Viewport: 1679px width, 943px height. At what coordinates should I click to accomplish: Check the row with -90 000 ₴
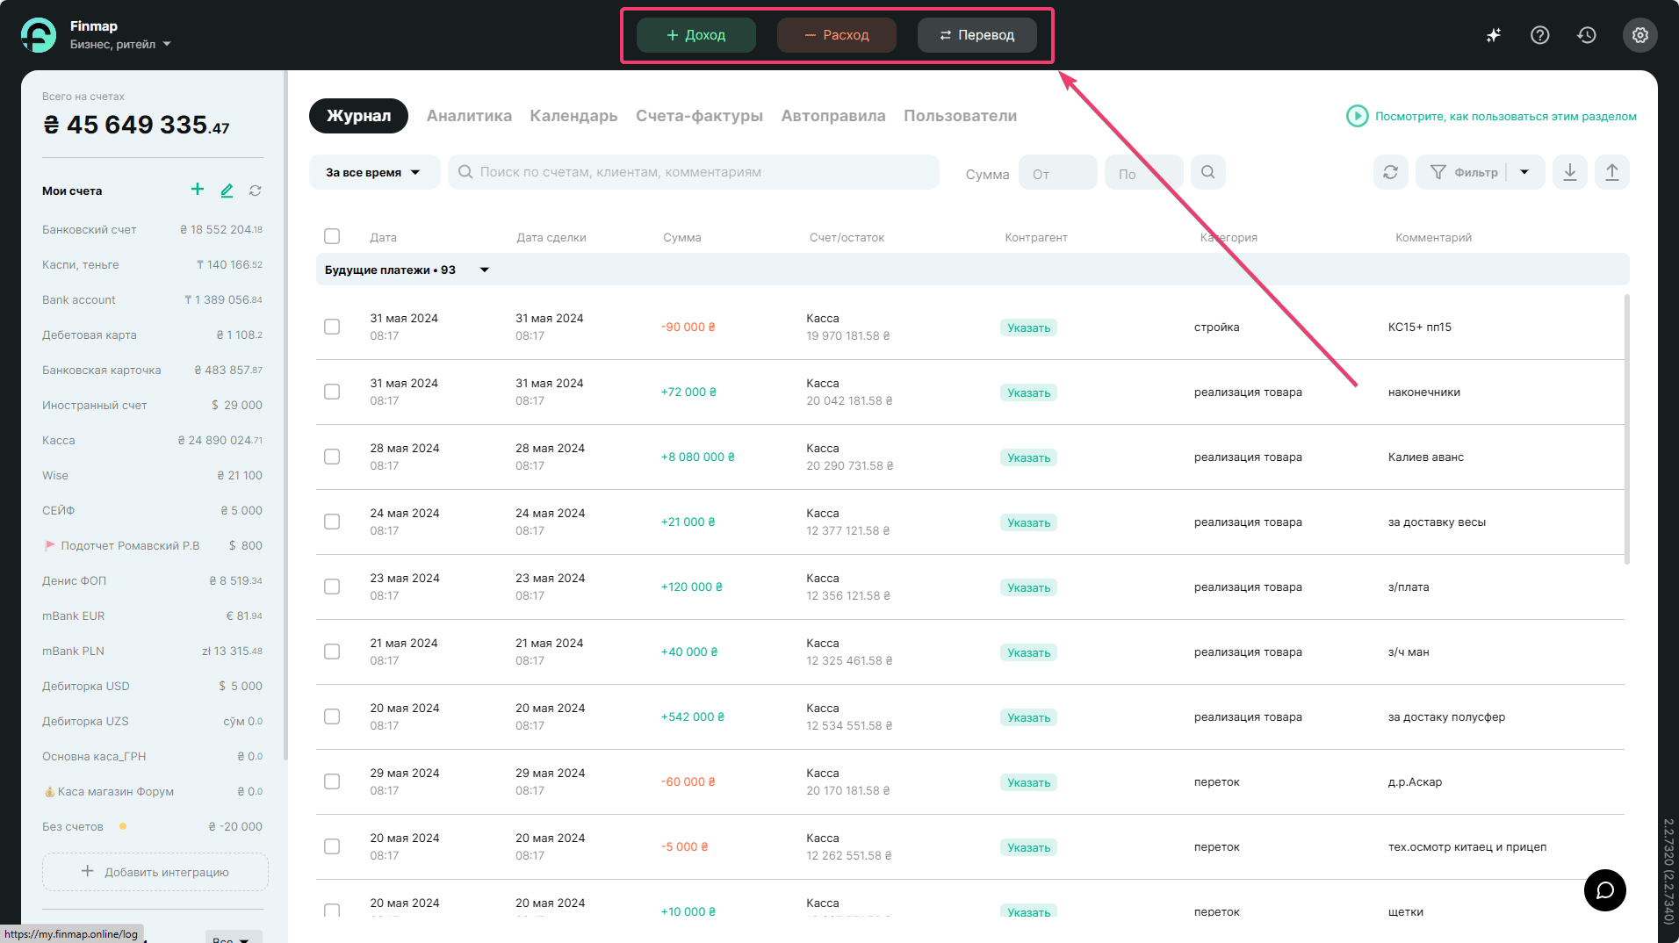(x=332, y=327)
